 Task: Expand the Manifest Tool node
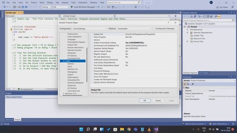point(64,93)
